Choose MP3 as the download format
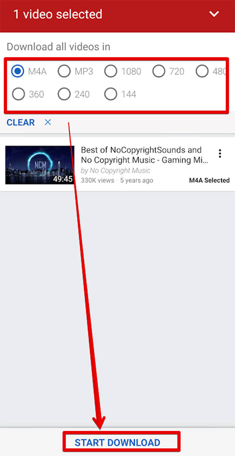The height and width of the screenshot is (456, 235). 64,71
